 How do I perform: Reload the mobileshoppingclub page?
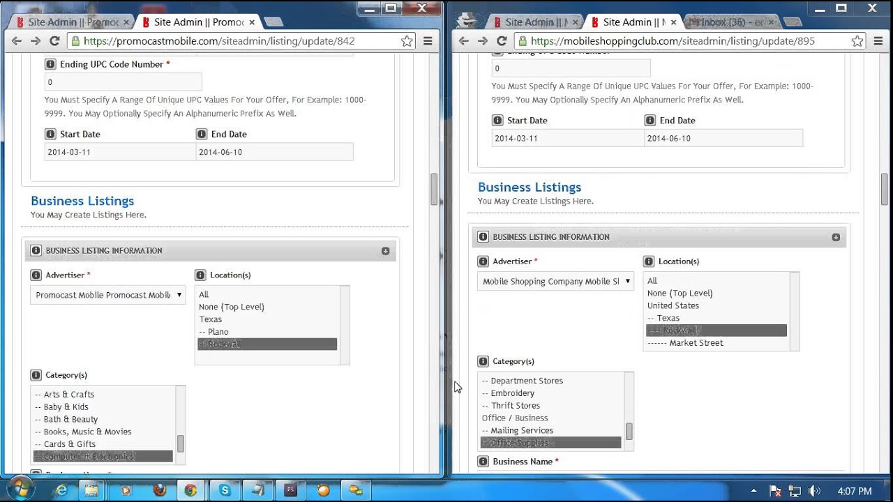[501, 41]
